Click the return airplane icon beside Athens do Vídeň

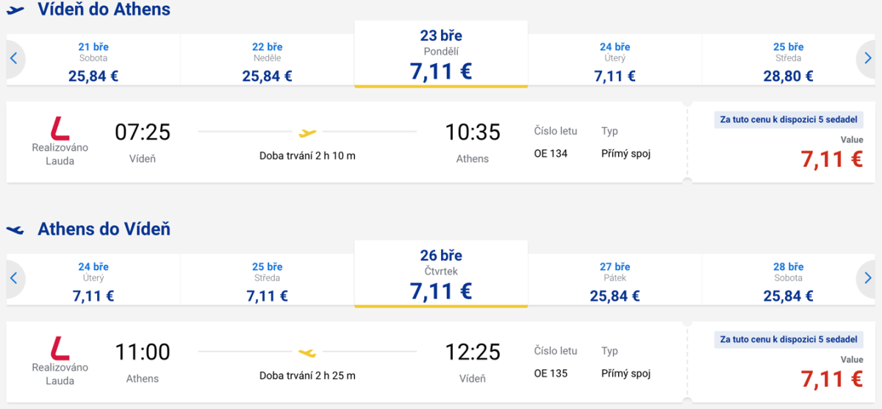(15, 230)
